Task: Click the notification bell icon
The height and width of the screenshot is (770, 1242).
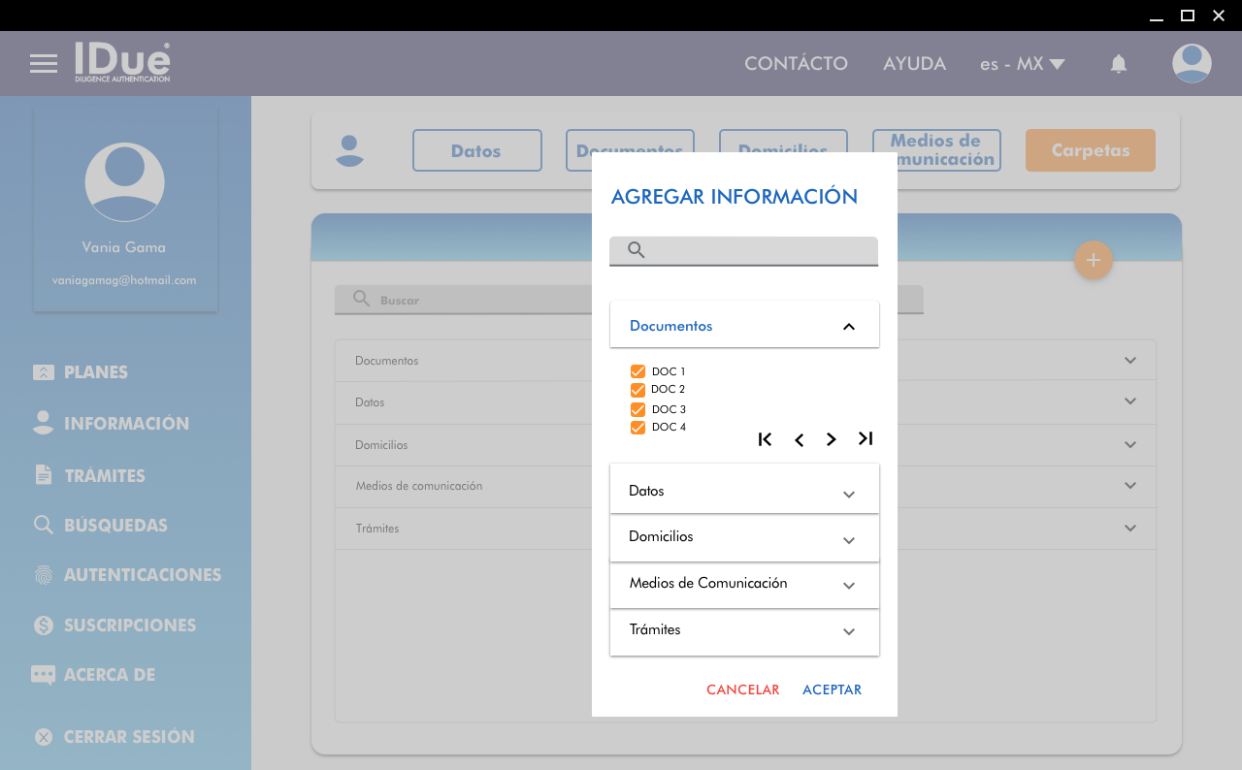Action: [x=1119, y=64]
